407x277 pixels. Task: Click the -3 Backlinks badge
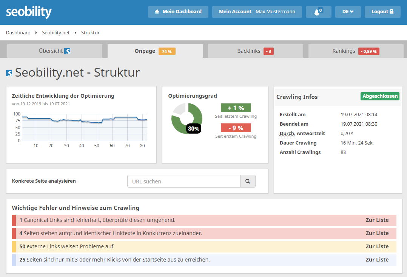click(x=269, y=51)
